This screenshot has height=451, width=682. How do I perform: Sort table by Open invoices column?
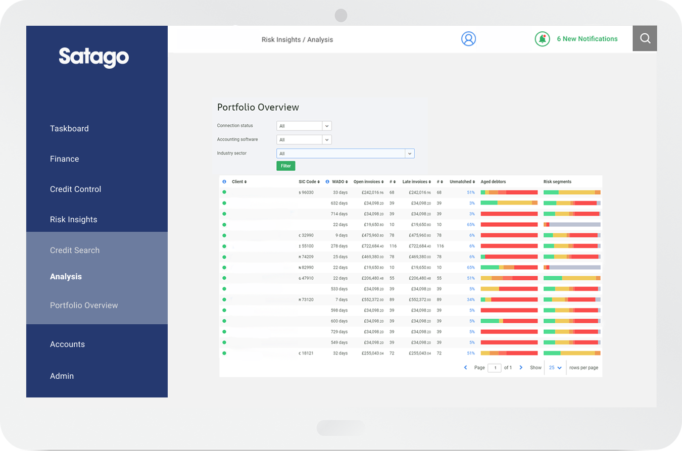[368, 182]
